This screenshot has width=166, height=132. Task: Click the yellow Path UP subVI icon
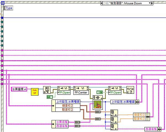pos(35,92)
